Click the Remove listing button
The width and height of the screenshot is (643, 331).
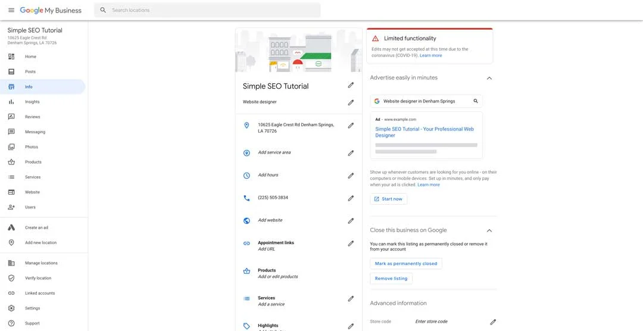[x=391, y=279]
